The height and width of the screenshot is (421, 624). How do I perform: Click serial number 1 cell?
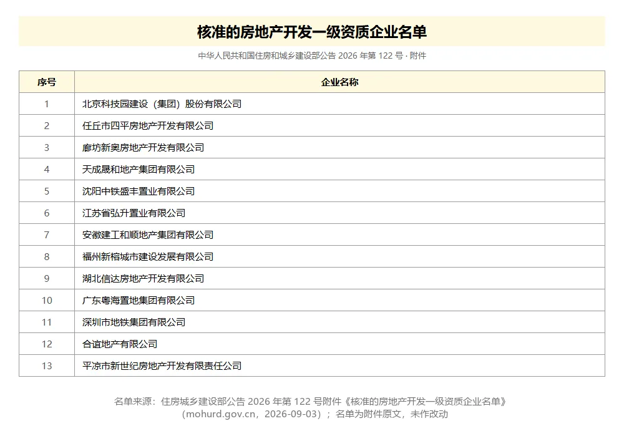pos(47,104)
